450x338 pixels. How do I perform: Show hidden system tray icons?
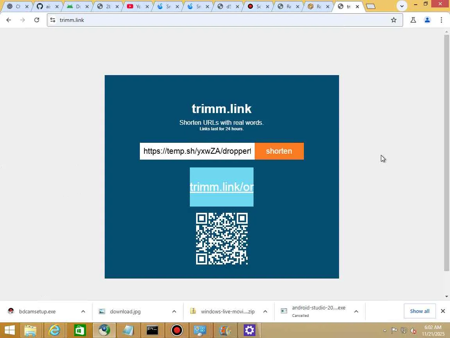click(385, 331)
